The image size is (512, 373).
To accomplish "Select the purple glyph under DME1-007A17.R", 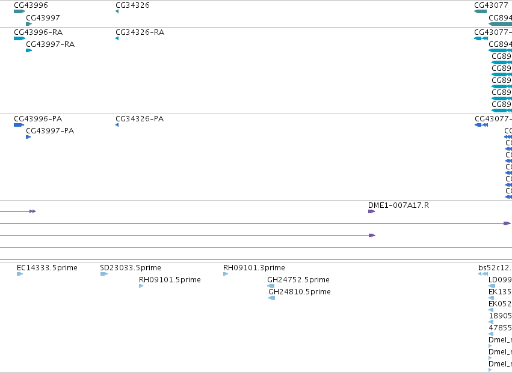I will (371, 211).
